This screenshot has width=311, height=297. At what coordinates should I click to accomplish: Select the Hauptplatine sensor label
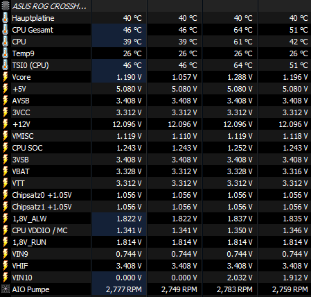[33, 18]
